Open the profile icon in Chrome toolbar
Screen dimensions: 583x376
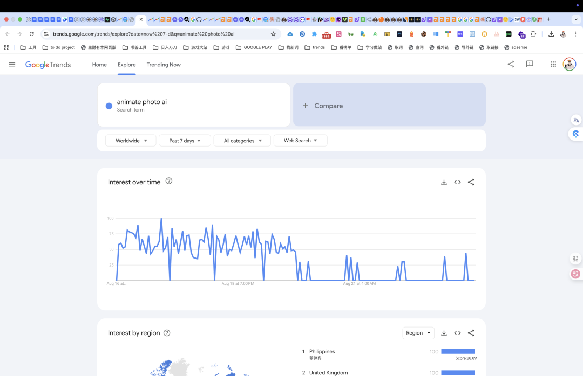563,34
